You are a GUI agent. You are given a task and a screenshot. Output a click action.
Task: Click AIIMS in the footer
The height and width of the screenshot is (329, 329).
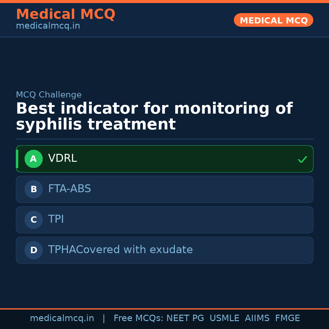[x=257, y=318]
